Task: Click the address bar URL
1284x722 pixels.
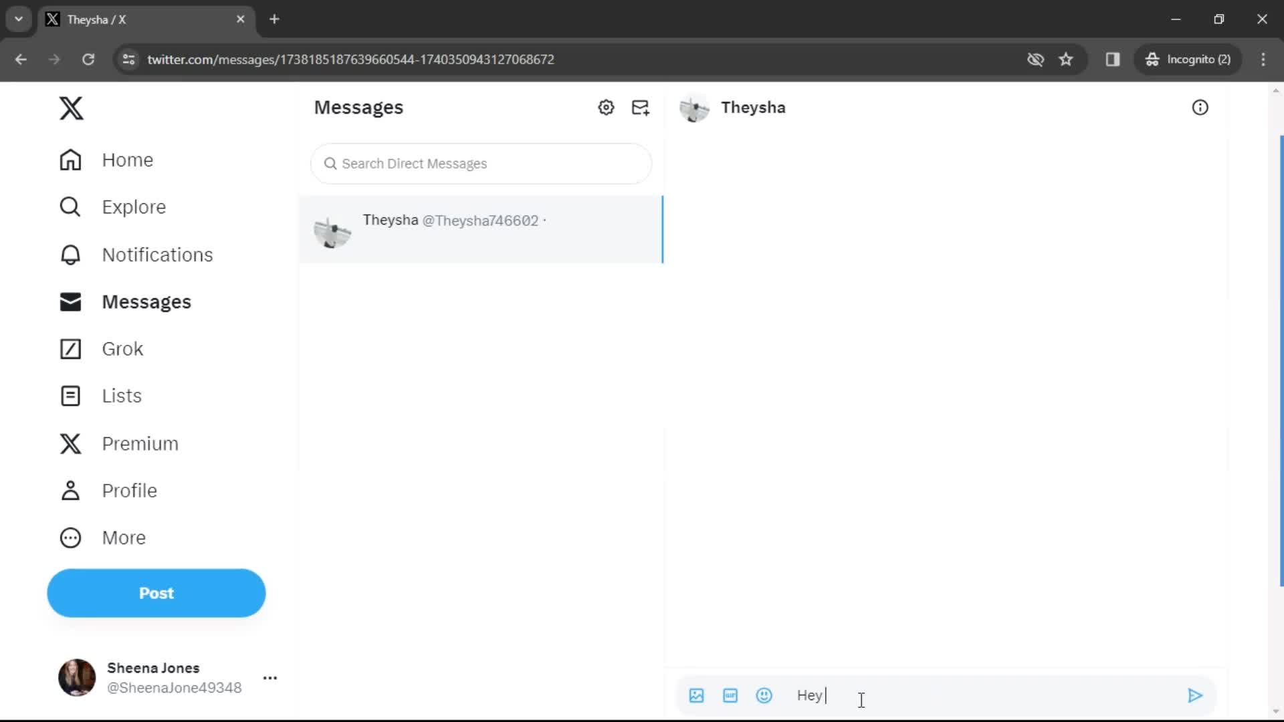Action: tap(351, 59)
